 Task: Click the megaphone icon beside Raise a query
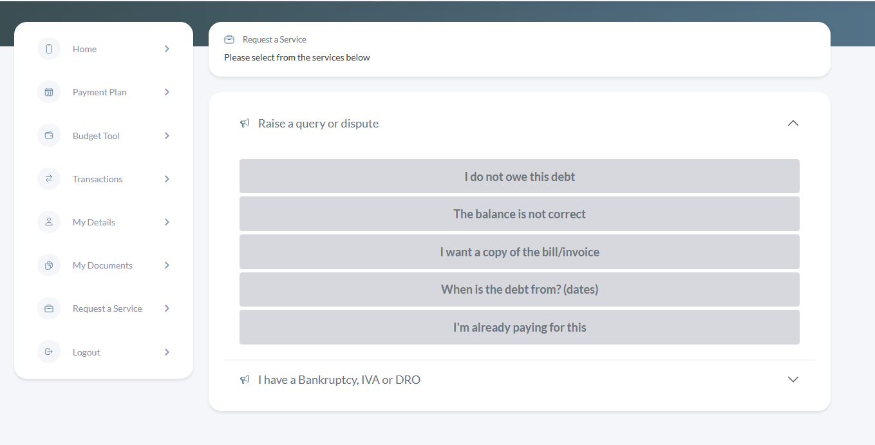pos(245,123)
